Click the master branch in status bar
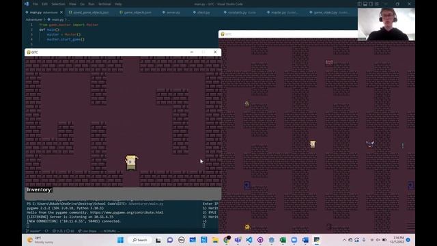This screenshot has height=246, width=437. pyautogui.click(x=33, y=231)
